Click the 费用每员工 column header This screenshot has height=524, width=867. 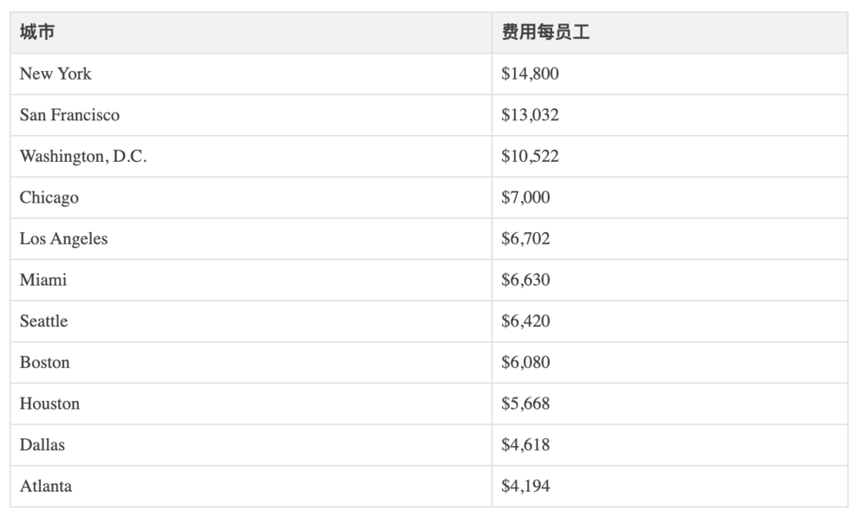point(545,33)
